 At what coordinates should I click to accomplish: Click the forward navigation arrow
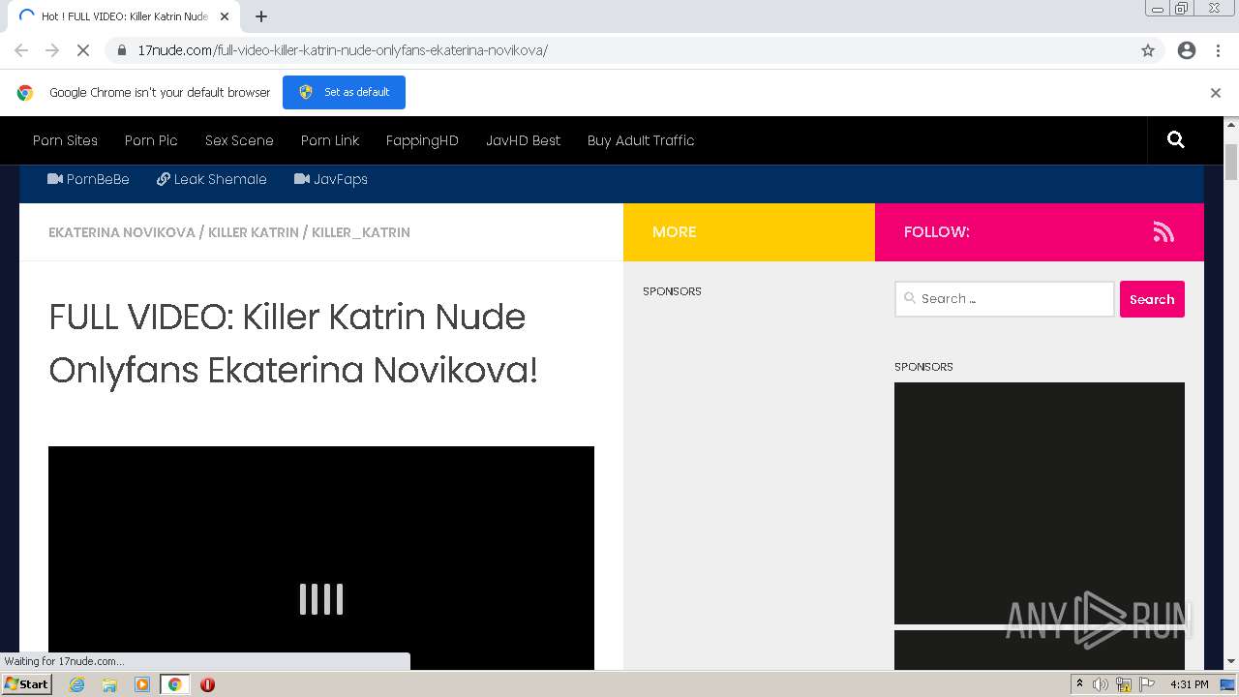[52, 50]
